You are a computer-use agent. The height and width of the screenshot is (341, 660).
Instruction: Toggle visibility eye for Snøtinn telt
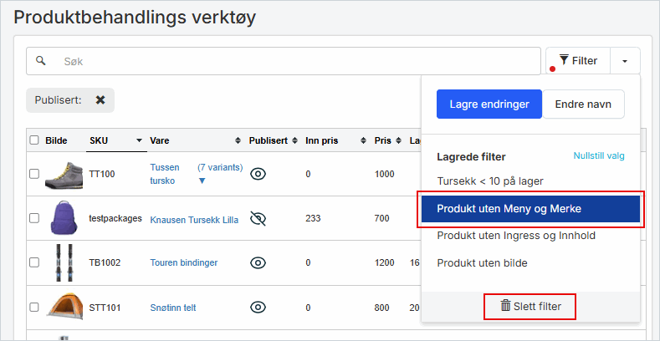258,308
